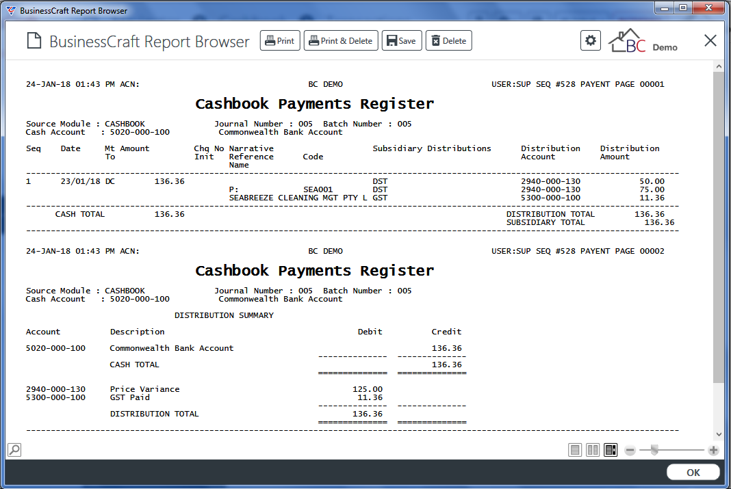The width and height of the screenshot is (731, 489).
Task: Click the app icon in title bar
Action: click(x=11, y=10)
